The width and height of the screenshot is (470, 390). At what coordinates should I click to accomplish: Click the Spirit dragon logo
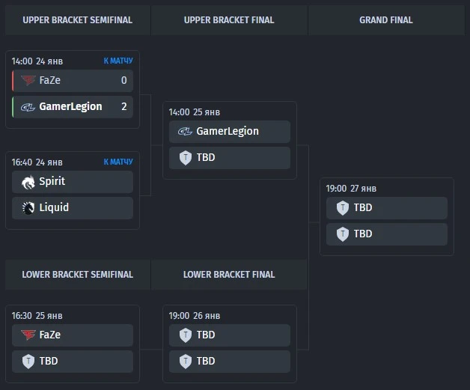click(28, 182)
